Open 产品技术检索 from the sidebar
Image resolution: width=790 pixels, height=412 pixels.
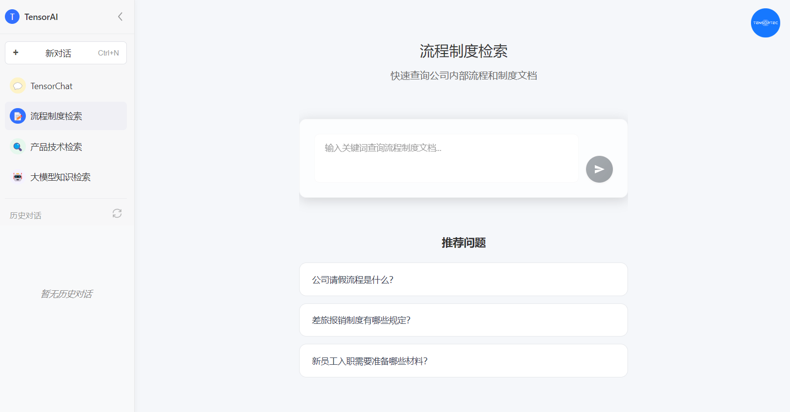[x=56, y=147]
